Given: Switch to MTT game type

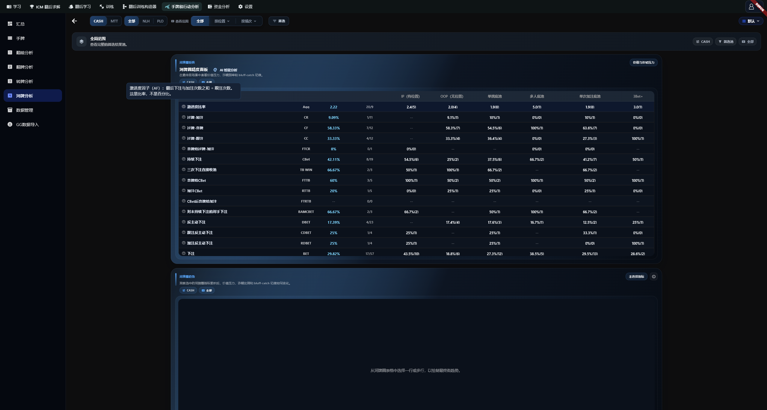Looking at the screenshot, I should (x=114, y=21).
